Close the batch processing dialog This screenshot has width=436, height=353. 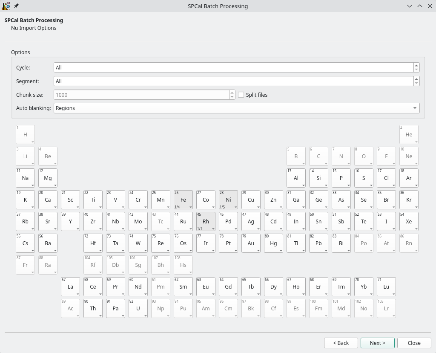[x=414, y=343]
